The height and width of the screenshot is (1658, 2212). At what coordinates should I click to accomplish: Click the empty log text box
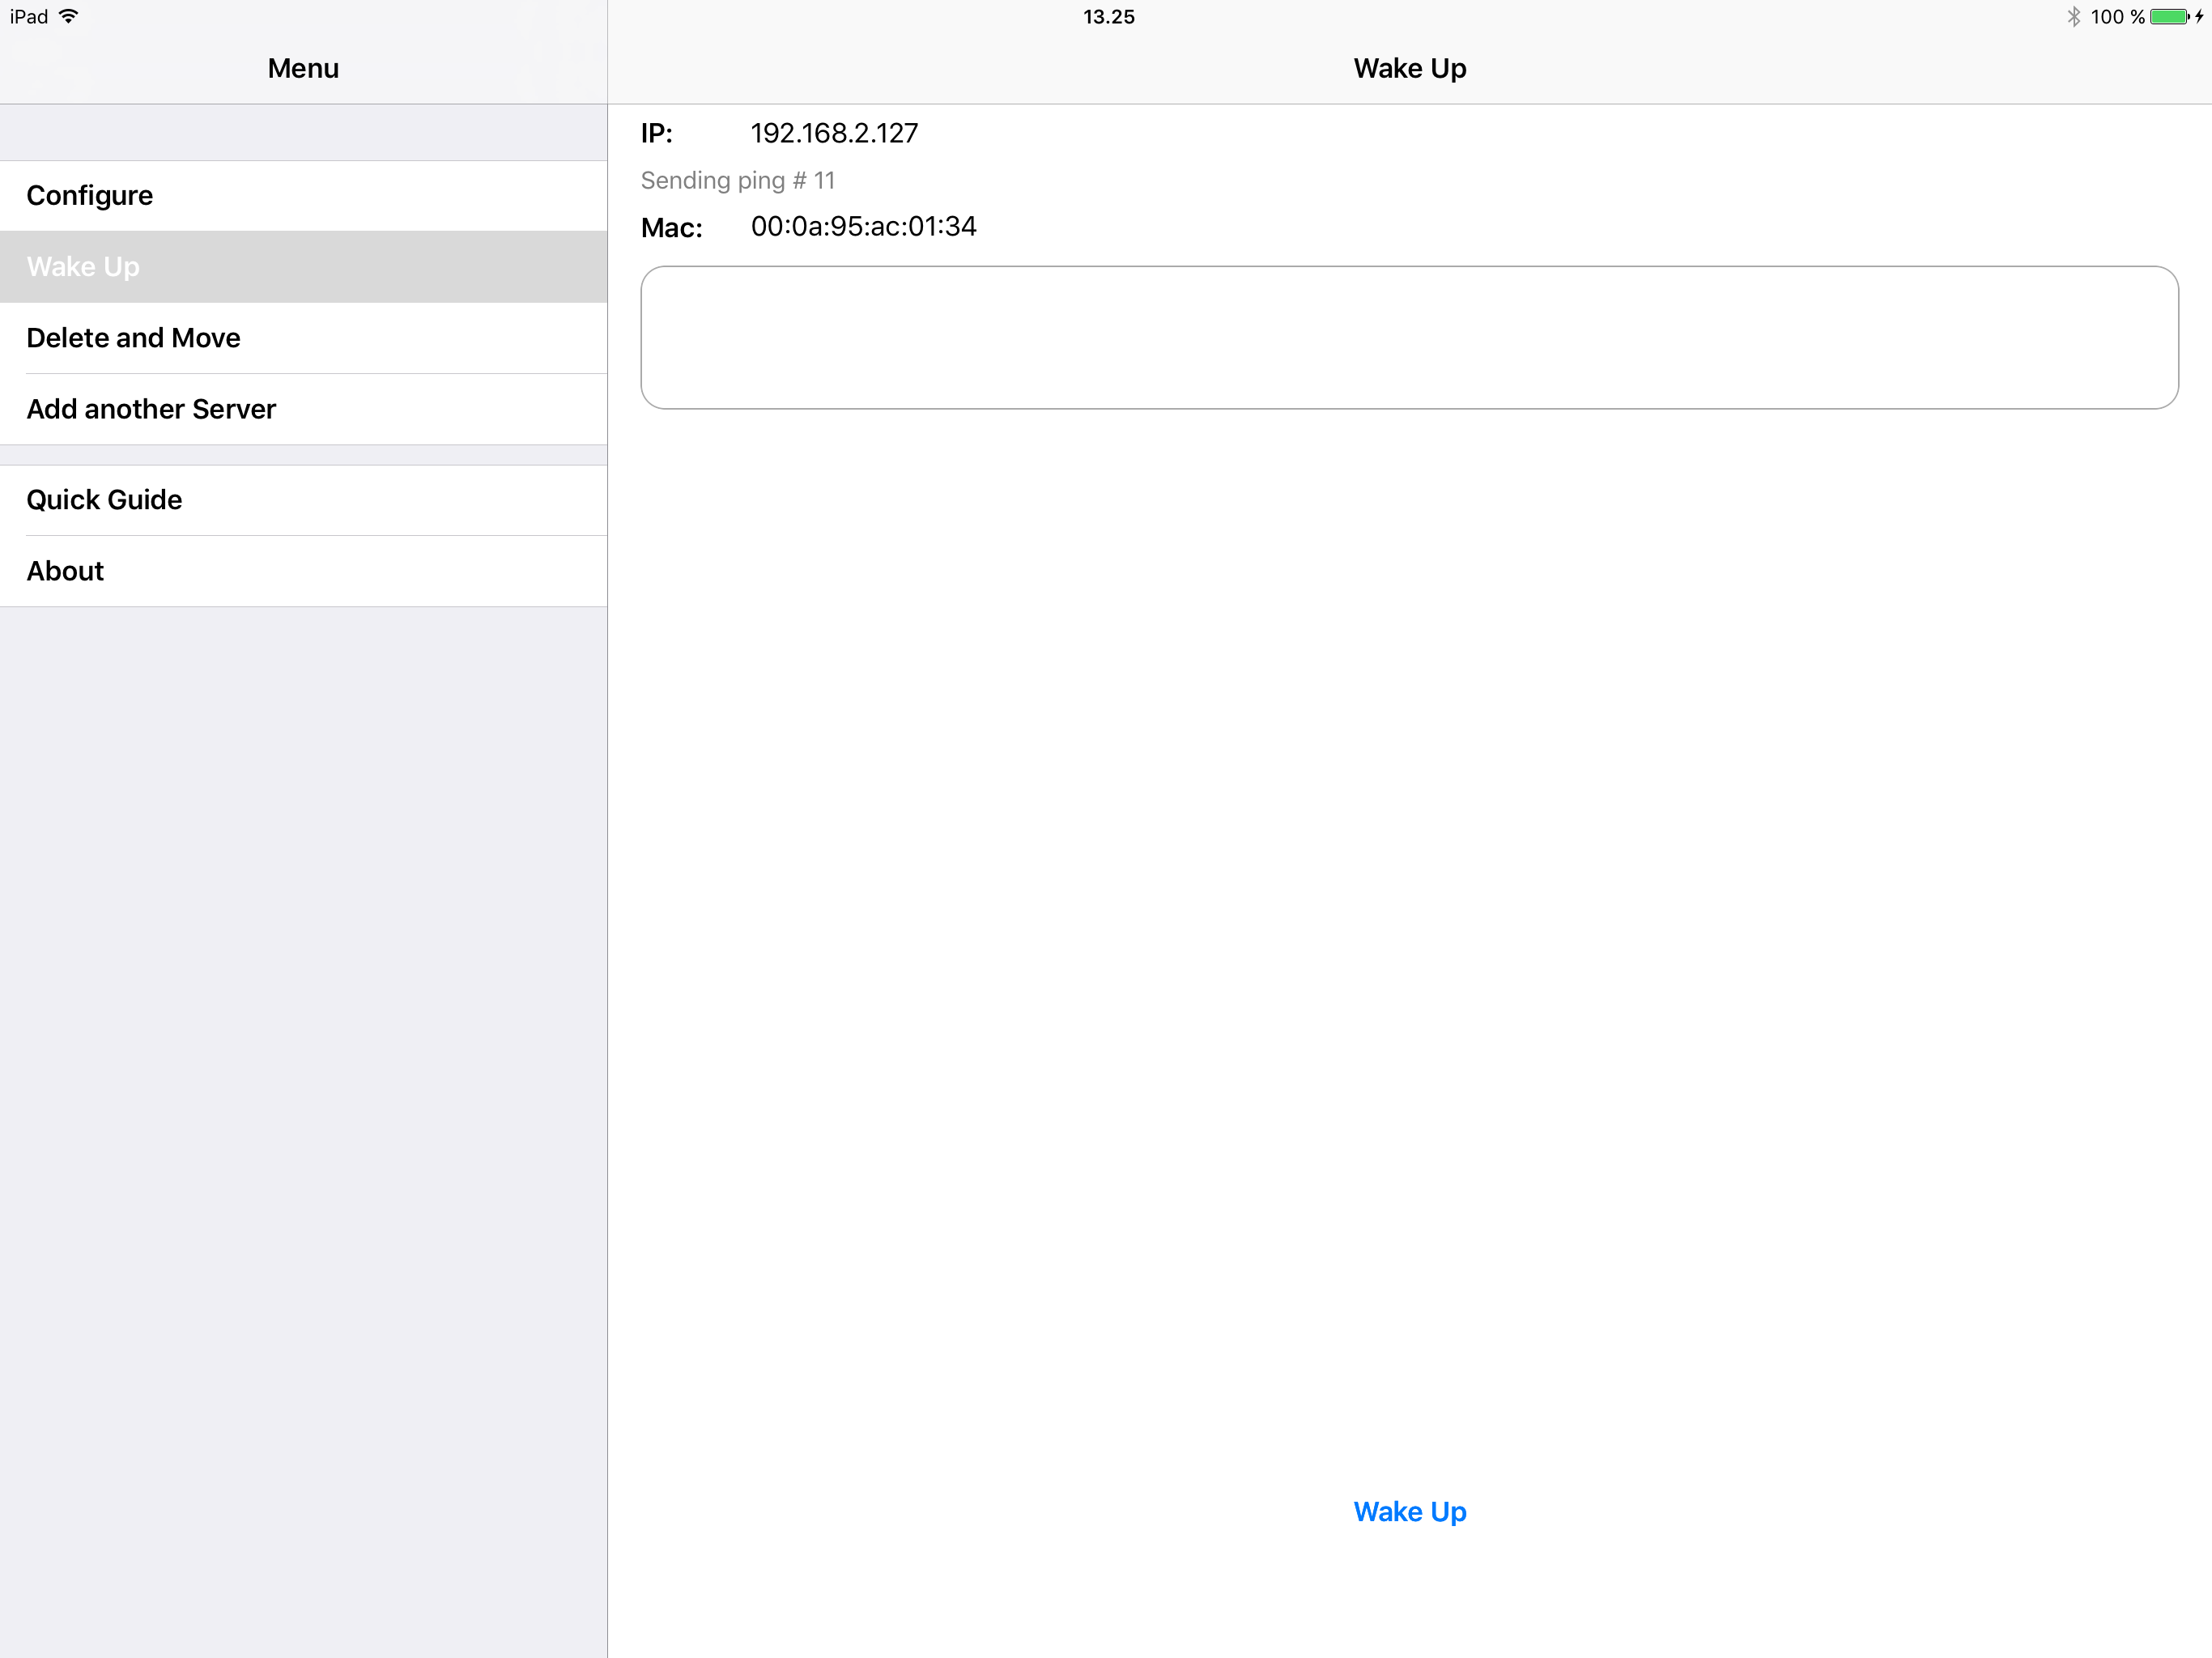tap(1409, 338)
